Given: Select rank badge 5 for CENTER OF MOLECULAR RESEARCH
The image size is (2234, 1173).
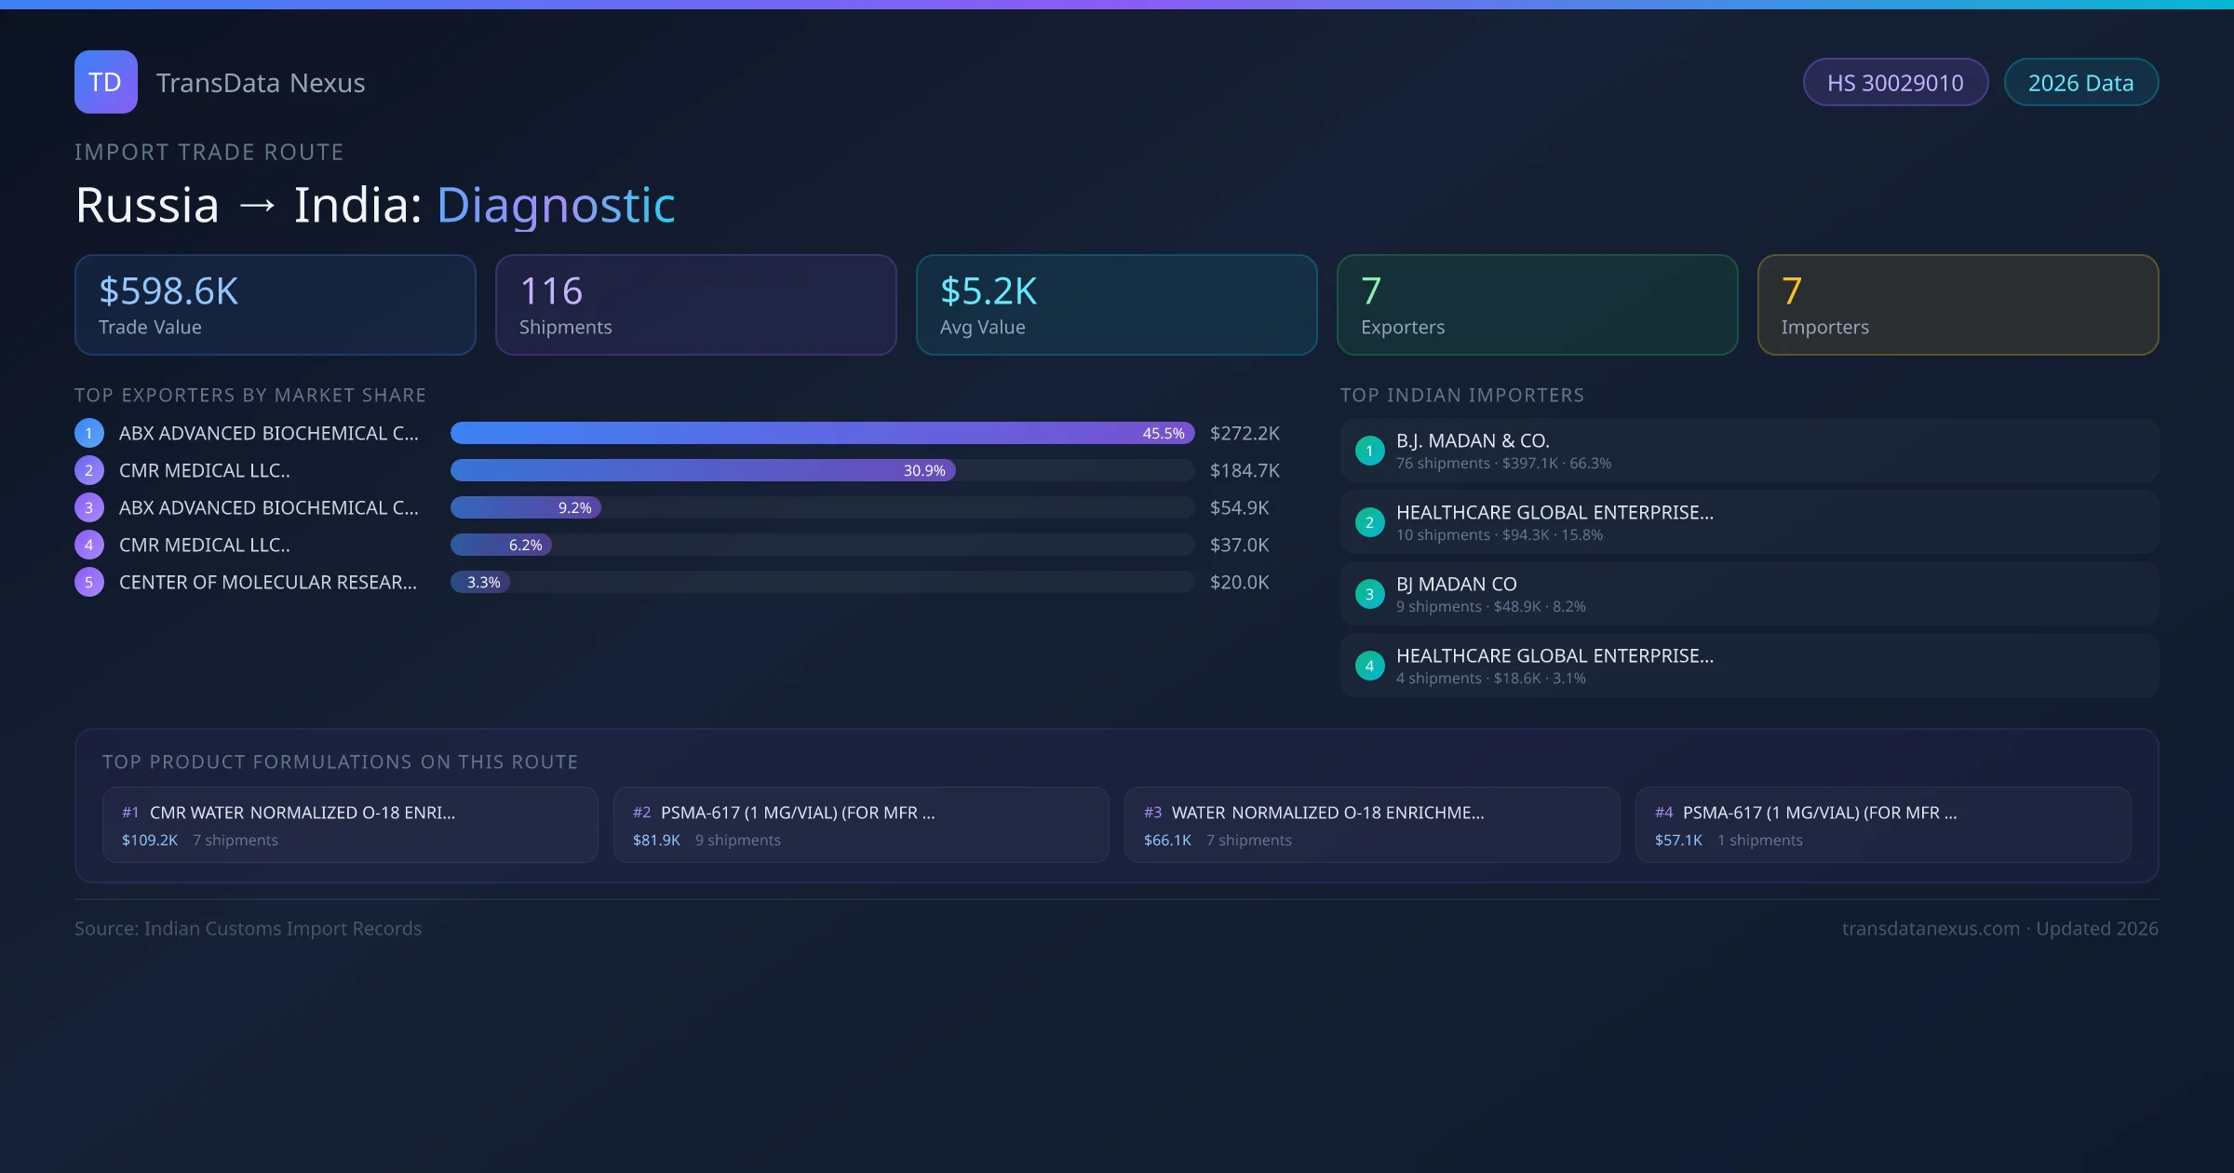Looking at the screenshot, I should click(x=88, y=582).
